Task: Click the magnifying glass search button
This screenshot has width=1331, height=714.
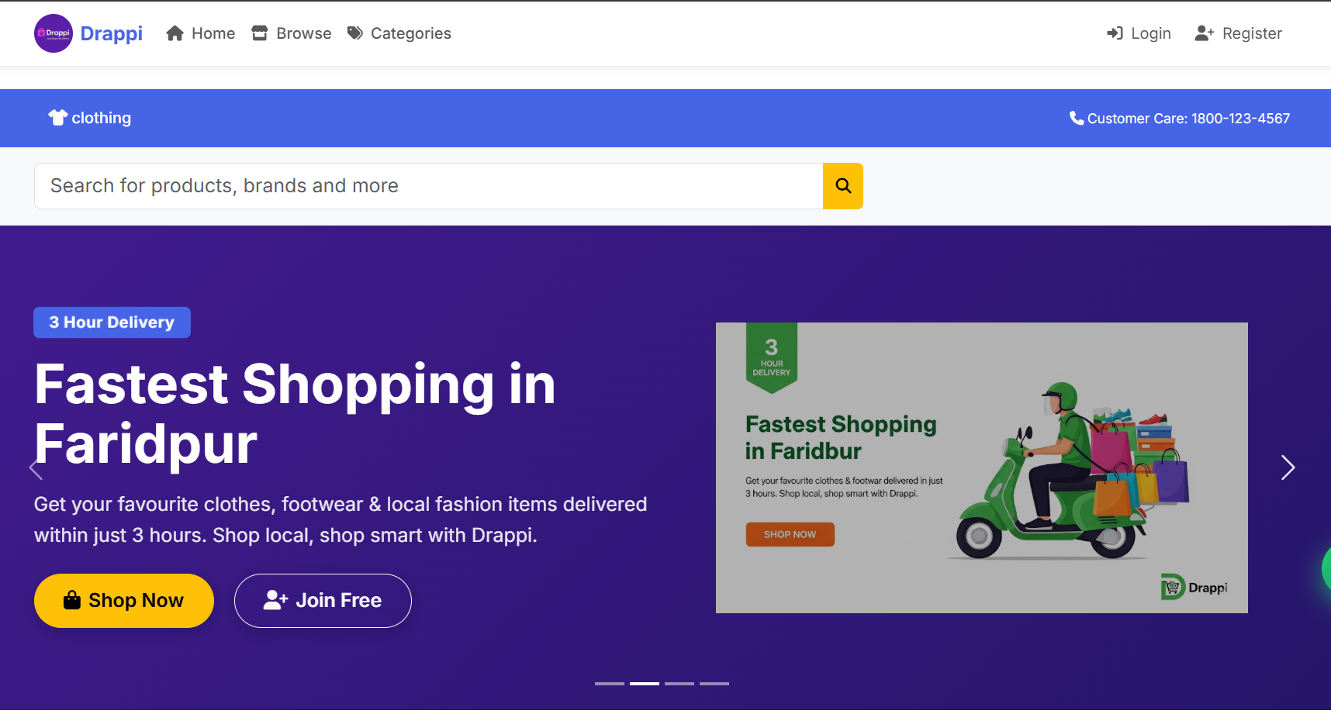Action: (x=843, y=186)
